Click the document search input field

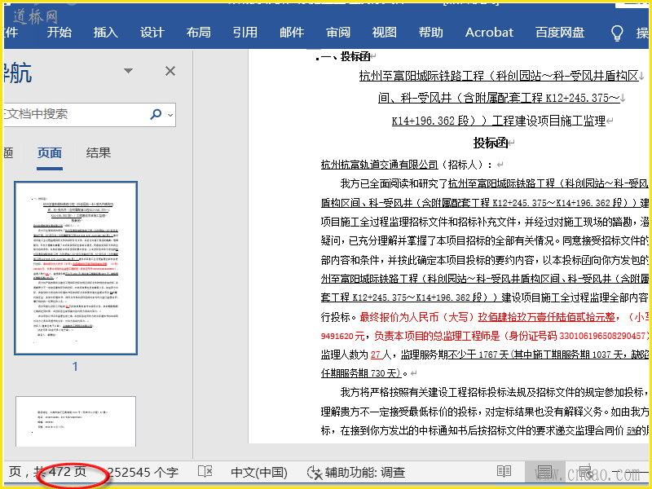73,115
